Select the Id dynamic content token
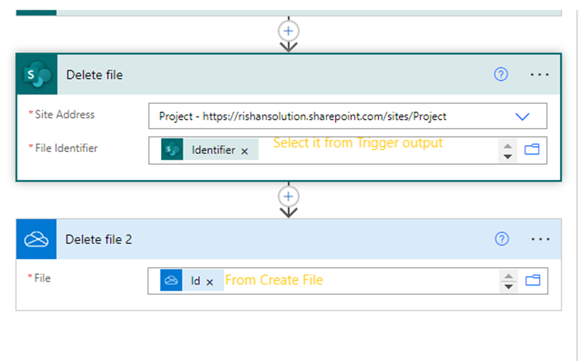This screenshot has width=582, height=361. (192, 280)
